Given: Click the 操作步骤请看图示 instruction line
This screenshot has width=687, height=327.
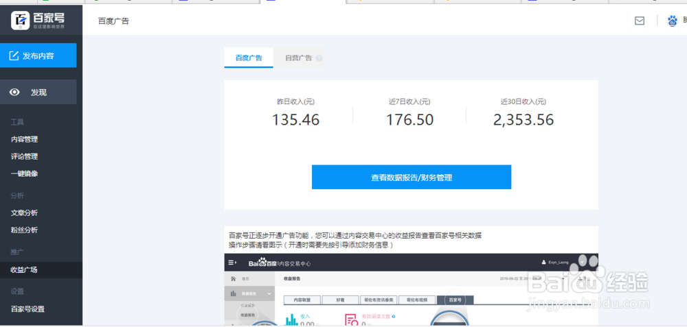Looking at the screenshot, I should 311,245.
